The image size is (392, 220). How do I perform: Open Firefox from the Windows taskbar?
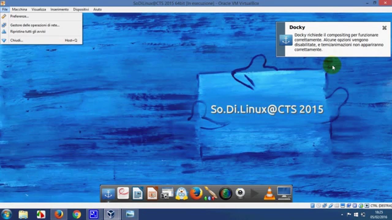(x=58, y=214)
